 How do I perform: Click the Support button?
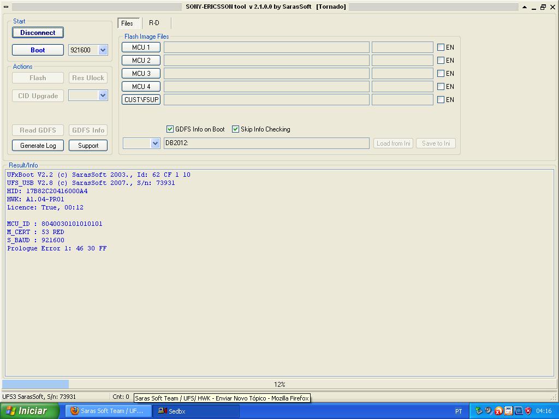coord(88,145)
